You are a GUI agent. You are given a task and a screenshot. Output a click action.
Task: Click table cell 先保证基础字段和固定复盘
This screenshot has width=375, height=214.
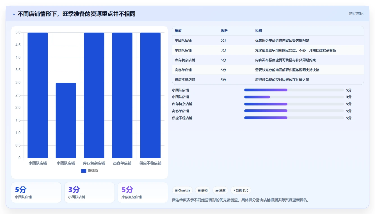coord(296,50)
